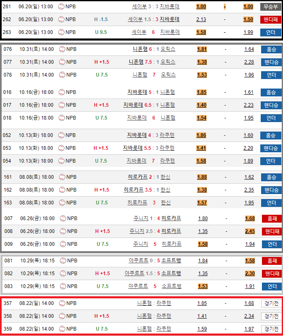
Task: Click the red 홈패 button in row 007
Action: point(271,218)
